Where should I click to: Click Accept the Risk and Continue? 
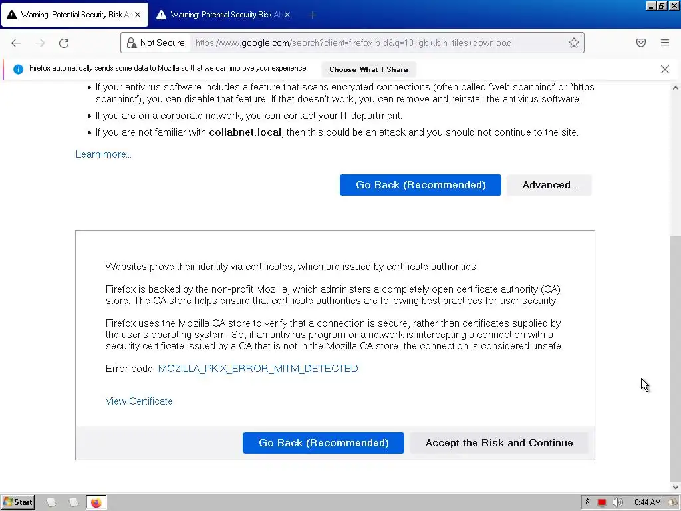coord(499,443)
